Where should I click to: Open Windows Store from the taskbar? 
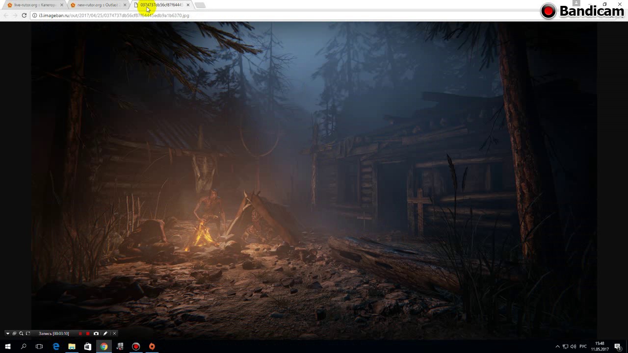pyautogui.click(x=88, y=347)
